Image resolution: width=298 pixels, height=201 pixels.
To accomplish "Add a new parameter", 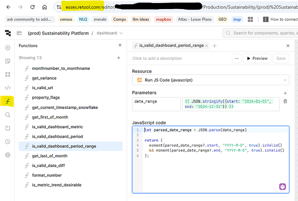I will (285, 93).
